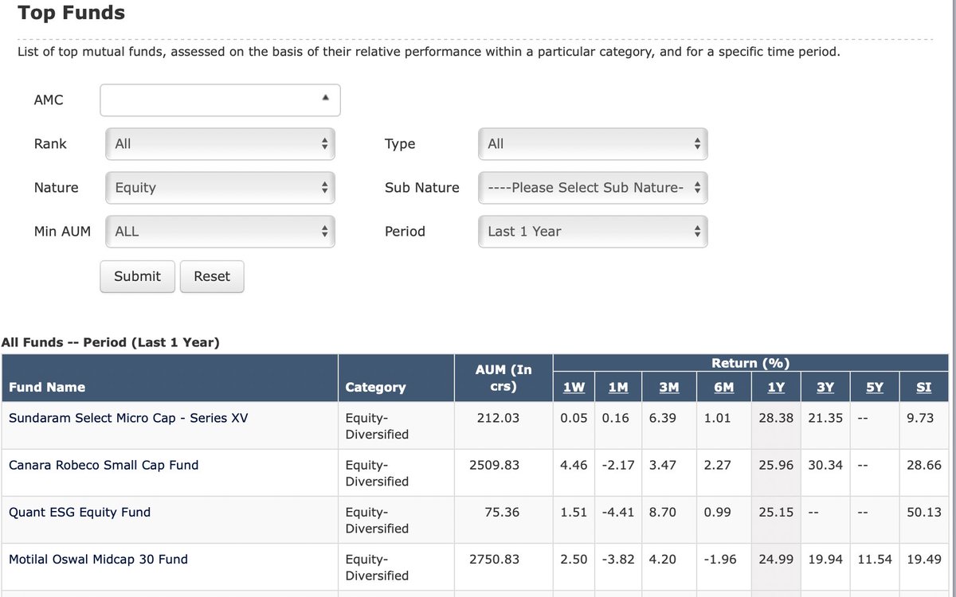Sort by 3M return column
This screenshot has height=597, width=956.
pyautogui.click(x=669, y=387)
